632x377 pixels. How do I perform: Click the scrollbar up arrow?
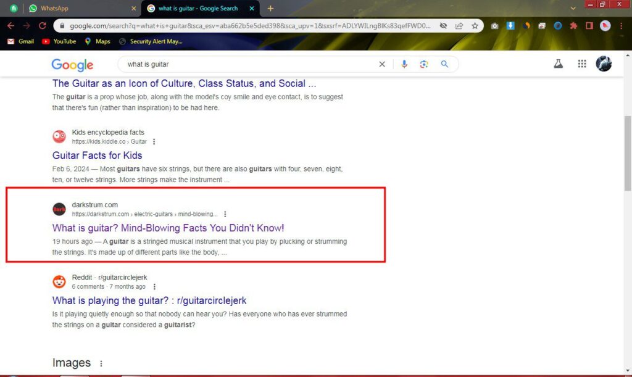point(628,56)
